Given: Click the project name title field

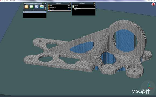Looking at the screenshot, I should [34, 3].
